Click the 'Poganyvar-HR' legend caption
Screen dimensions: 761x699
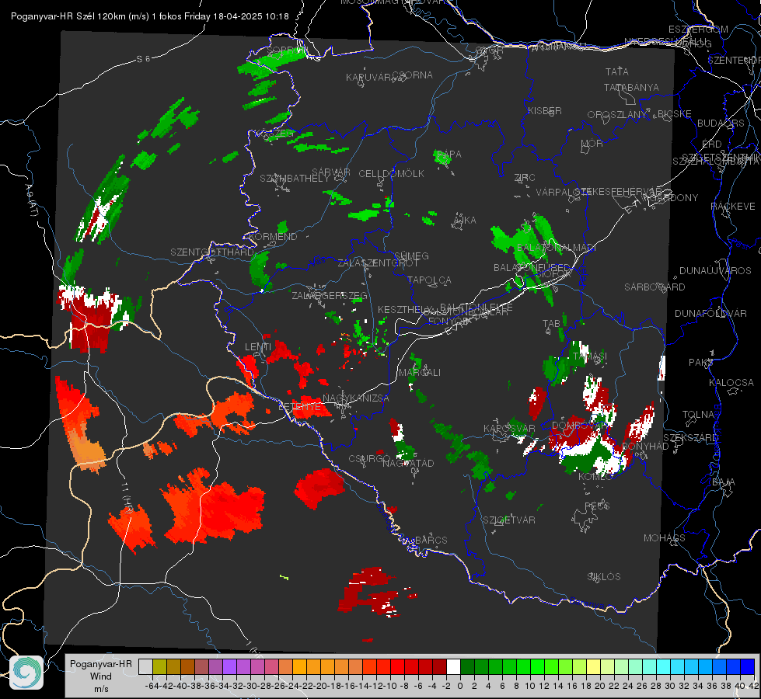pos(100,664)
